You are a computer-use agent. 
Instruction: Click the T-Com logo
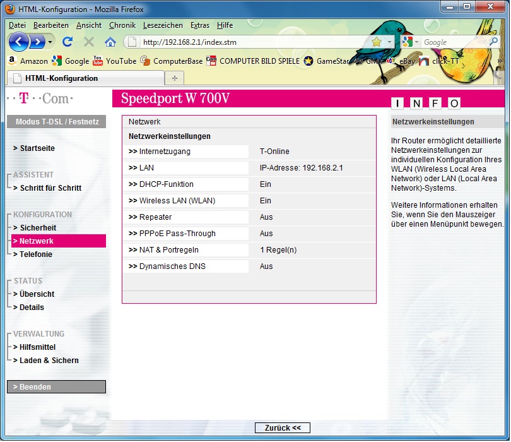[40, 98]
